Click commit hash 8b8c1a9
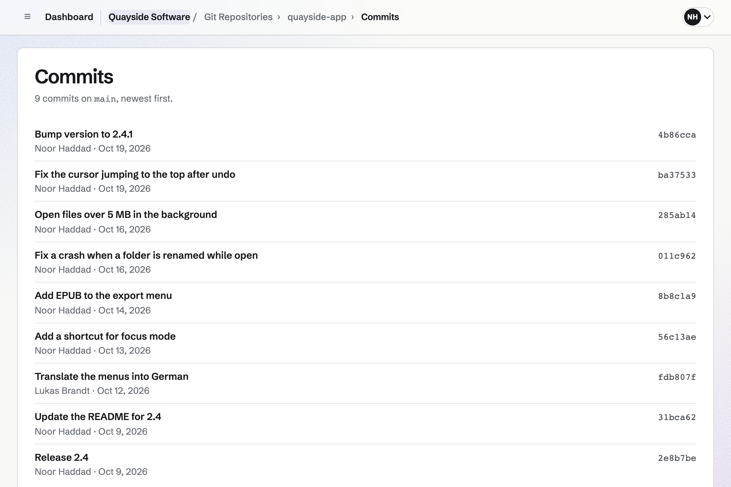Viewport: 731px width, 487px height. pos(677,296)
